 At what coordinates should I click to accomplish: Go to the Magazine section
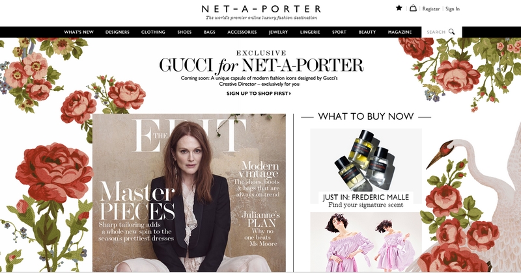(x=400, y=32)
